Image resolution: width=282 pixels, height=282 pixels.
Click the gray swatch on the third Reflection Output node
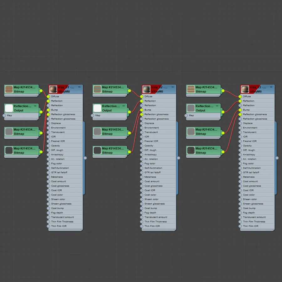point(191,108)
